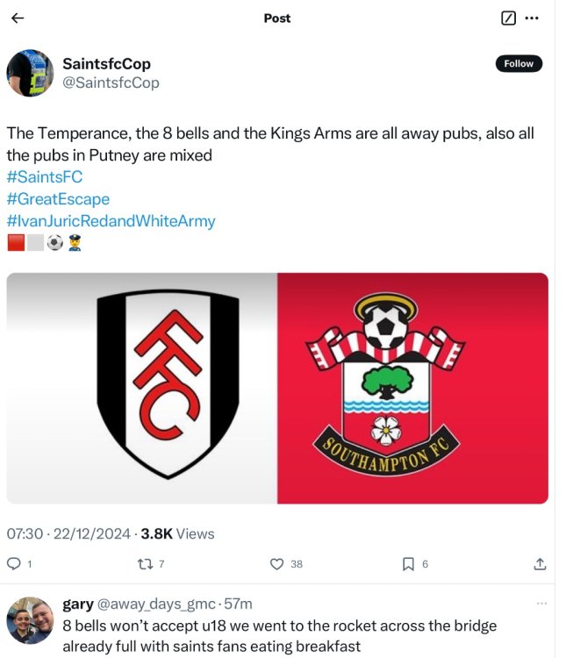Repost this post using retweet icon
Viewport: 573px width, 658px height.
click(145, 563)
